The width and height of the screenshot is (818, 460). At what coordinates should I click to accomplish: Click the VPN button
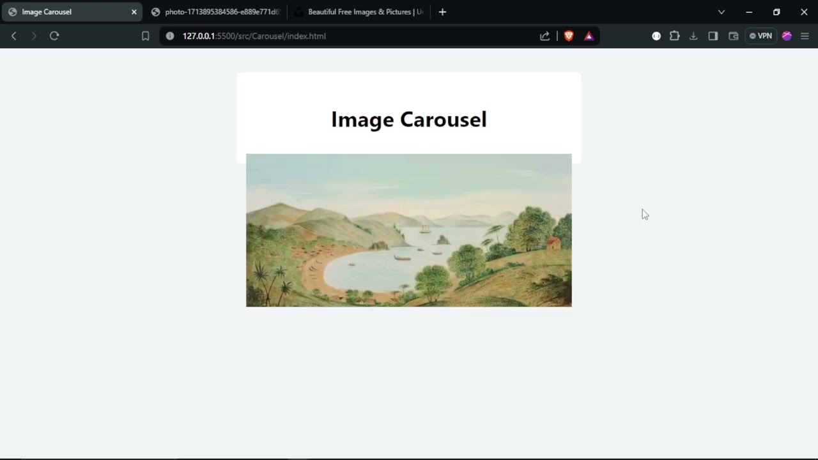click(x=760, y=36)
